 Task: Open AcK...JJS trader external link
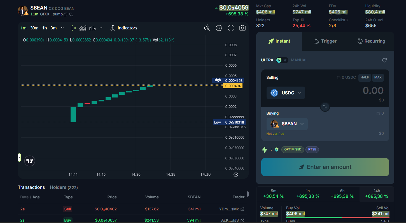[242, 220]
